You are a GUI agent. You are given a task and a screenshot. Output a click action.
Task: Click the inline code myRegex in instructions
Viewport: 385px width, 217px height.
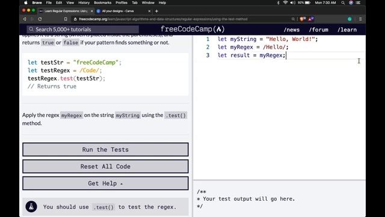[72, 115]
